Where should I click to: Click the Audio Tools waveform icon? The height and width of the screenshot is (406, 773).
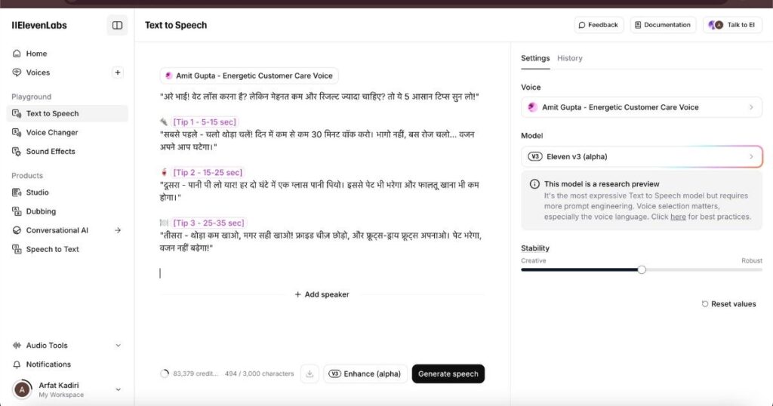click(17, 346)
